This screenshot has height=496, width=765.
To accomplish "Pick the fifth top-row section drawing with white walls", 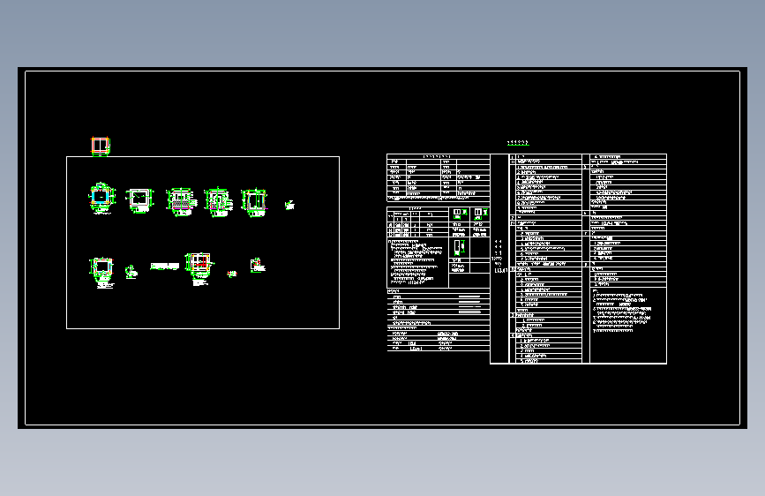I will [254, 202].
